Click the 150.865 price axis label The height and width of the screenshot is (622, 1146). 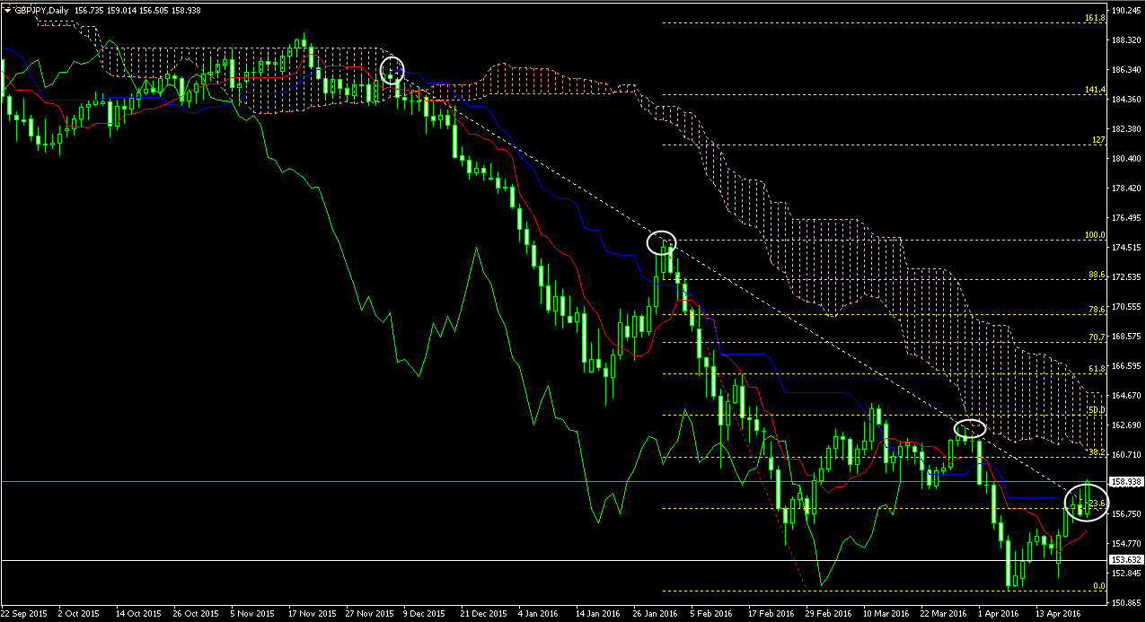(1126, 603)
